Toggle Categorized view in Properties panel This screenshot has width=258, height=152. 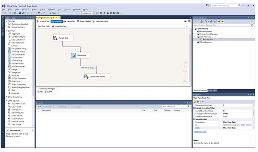[x=195, y=102]
